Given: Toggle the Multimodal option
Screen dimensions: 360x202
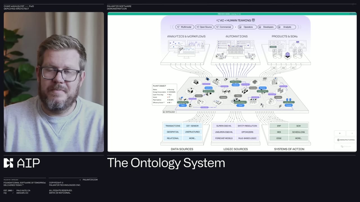Looking at the screenshot, I should point(184,27).
